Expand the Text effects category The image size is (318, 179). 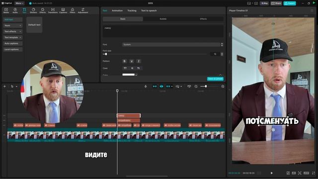point(13,31)
